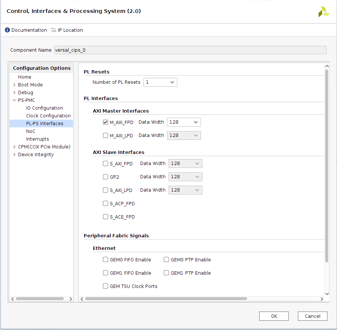Click the left tree scroll-left arrow

coord(13,299)
